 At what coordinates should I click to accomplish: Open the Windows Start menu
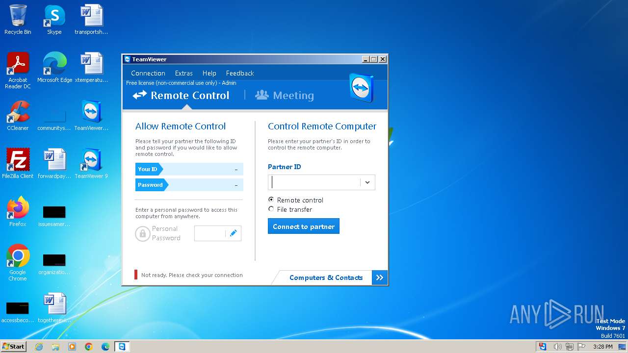click(x=14, y=347)
